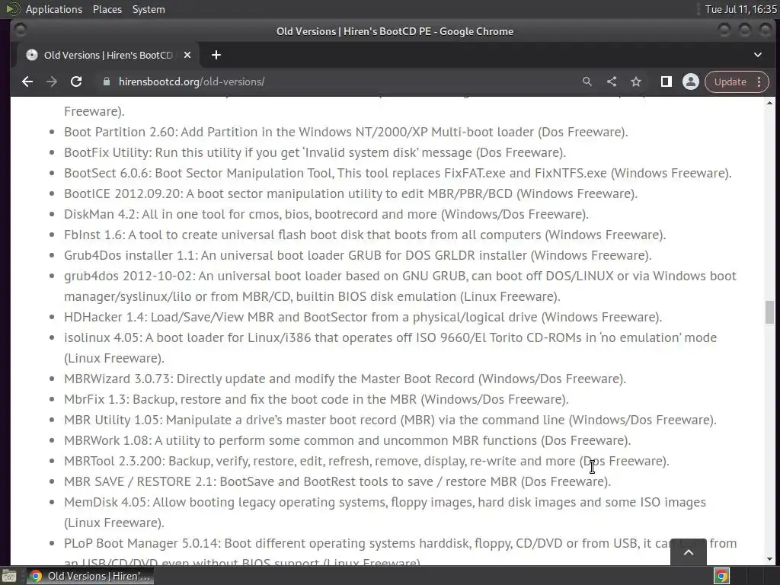Reload the Hiren's BootCD page
Image resolution: width=780 pixels, height=585 pixels.
click(x=76, y=82)
